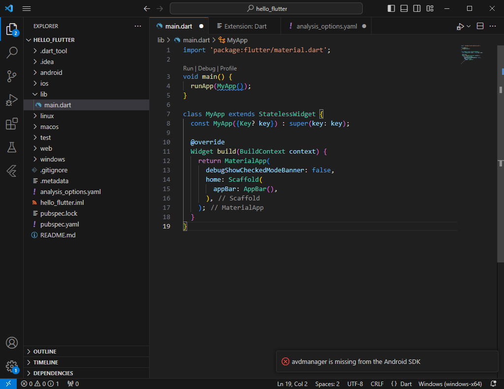Screen dimensions: 504x389
Task: Open the Accounts icon
Action: [12, 343]
